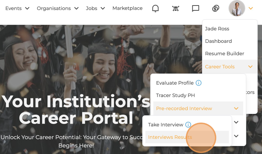Collapse the orange profile menu chevron
The width and height of the screenshot is (262, 154).
[251, 8]
